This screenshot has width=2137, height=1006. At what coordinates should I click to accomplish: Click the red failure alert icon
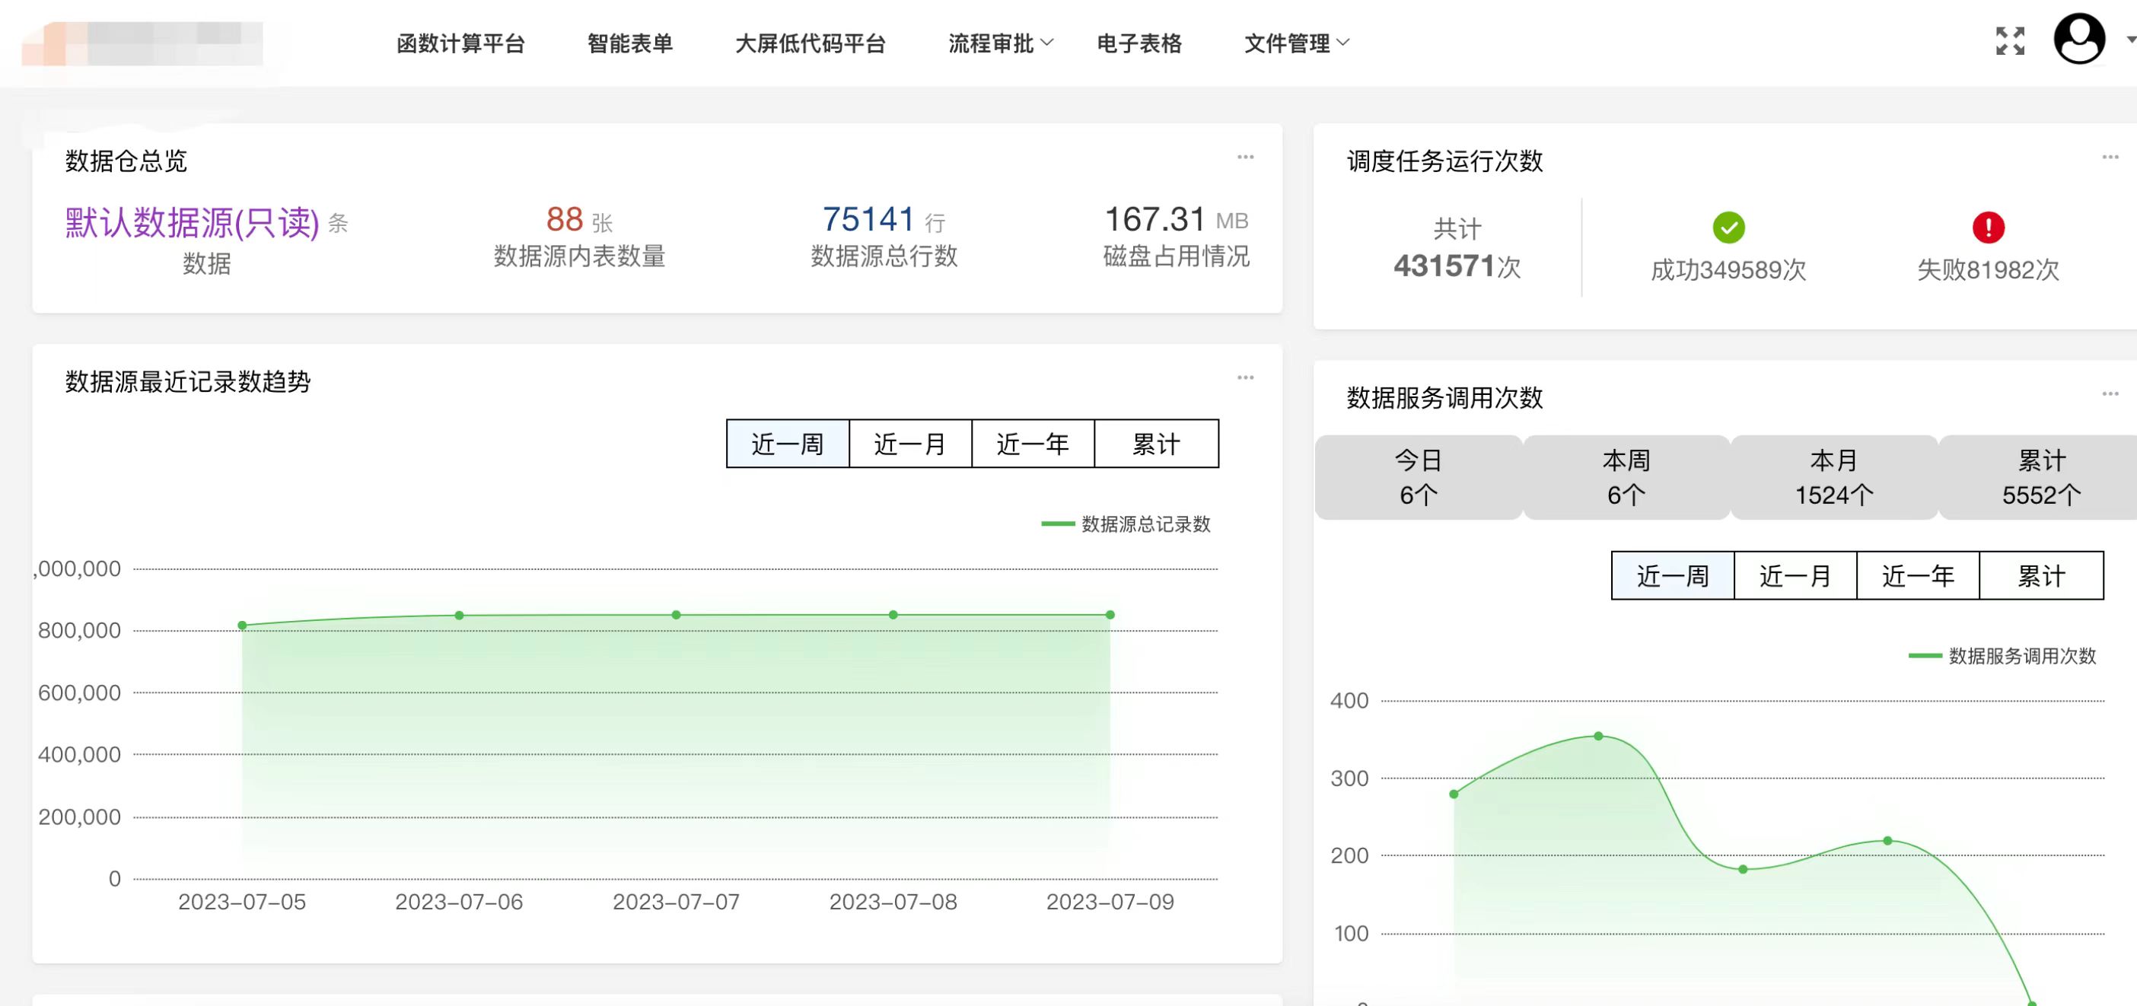1989,227
